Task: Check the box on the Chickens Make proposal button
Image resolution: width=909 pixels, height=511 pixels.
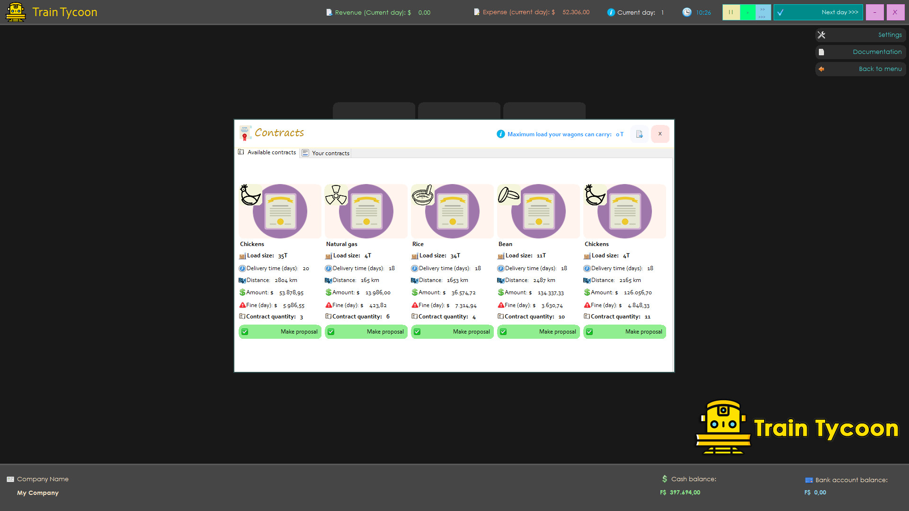Action: click(x=245, y=332)
